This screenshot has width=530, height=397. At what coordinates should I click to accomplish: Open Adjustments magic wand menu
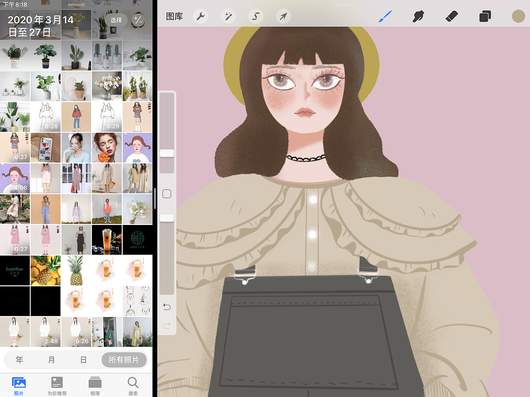click(x=228, y=17)
